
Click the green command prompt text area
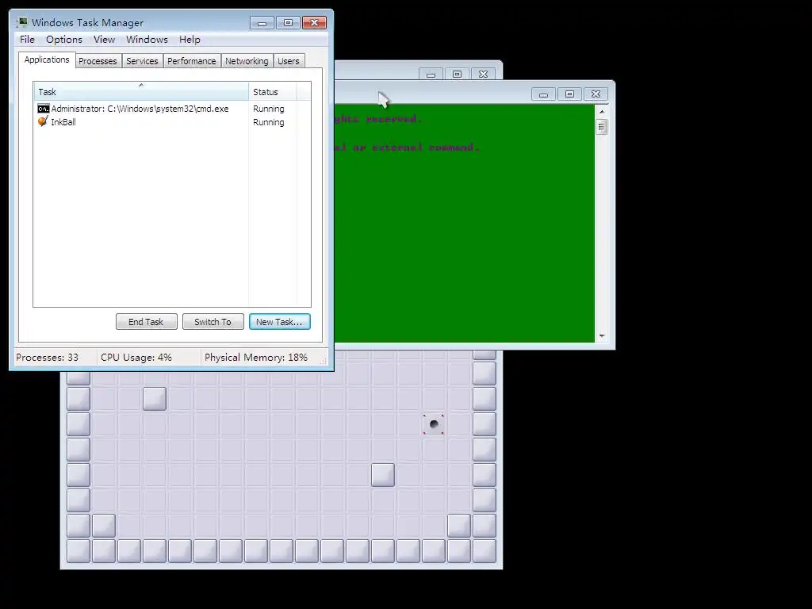tap(465, 223)
